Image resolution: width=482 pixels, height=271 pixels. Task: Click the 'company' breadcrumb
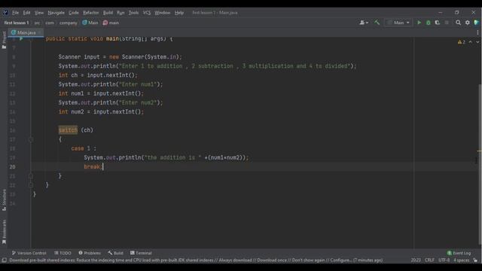pos(69,23)
